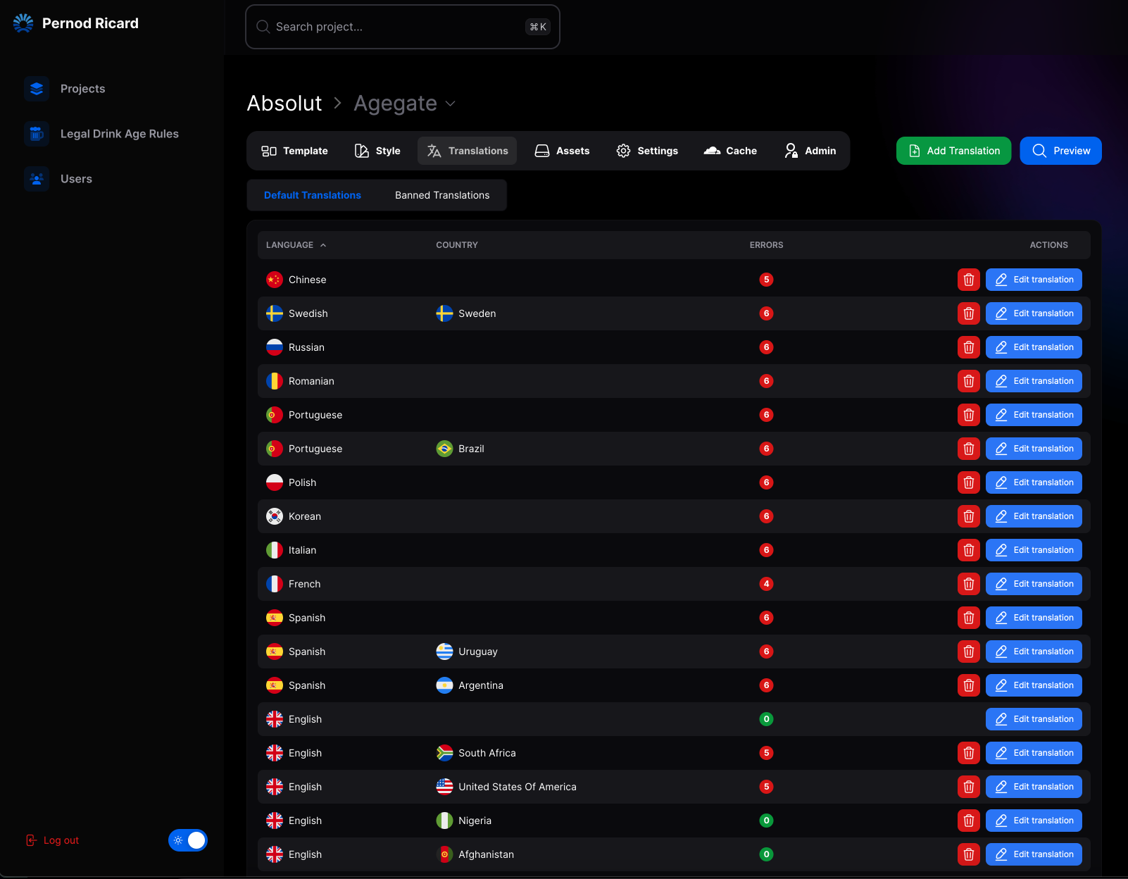
Task: Switch to Banned Translations tab
Action: pyautogui.click(x=442, y=195)
